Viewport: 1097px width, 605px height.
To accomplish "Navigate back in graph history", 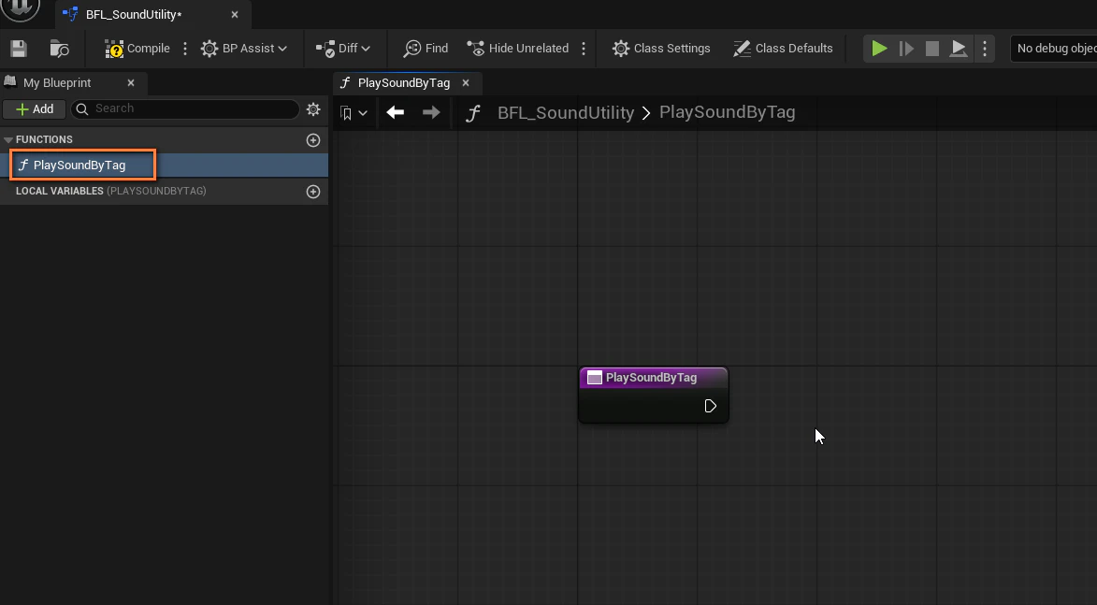I will coord(396,112).
